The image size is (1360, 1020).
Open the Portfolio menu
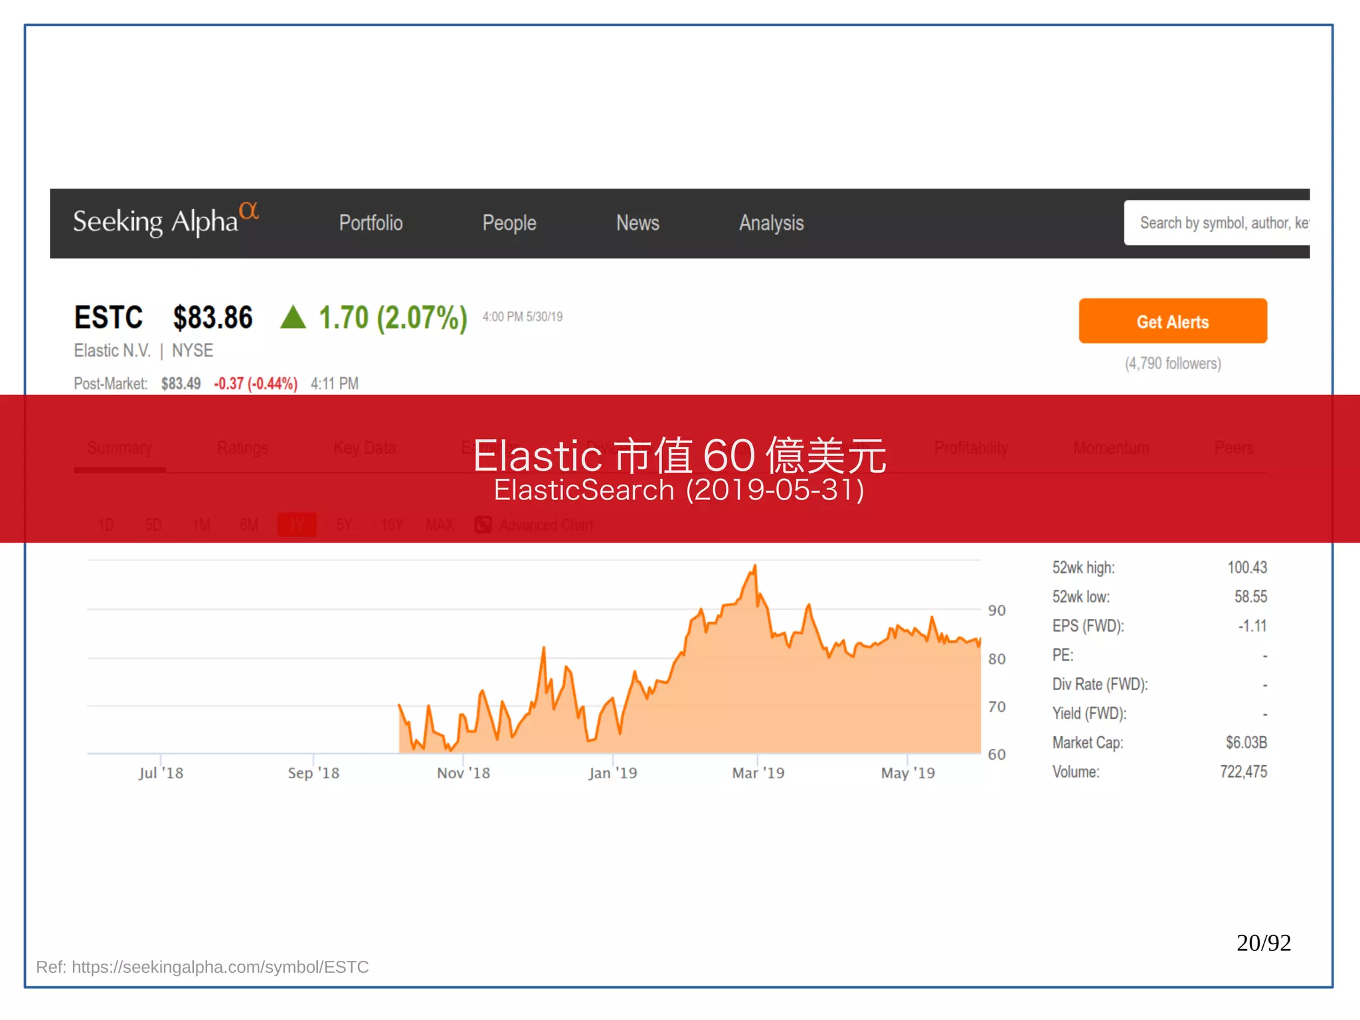[371, 223]
